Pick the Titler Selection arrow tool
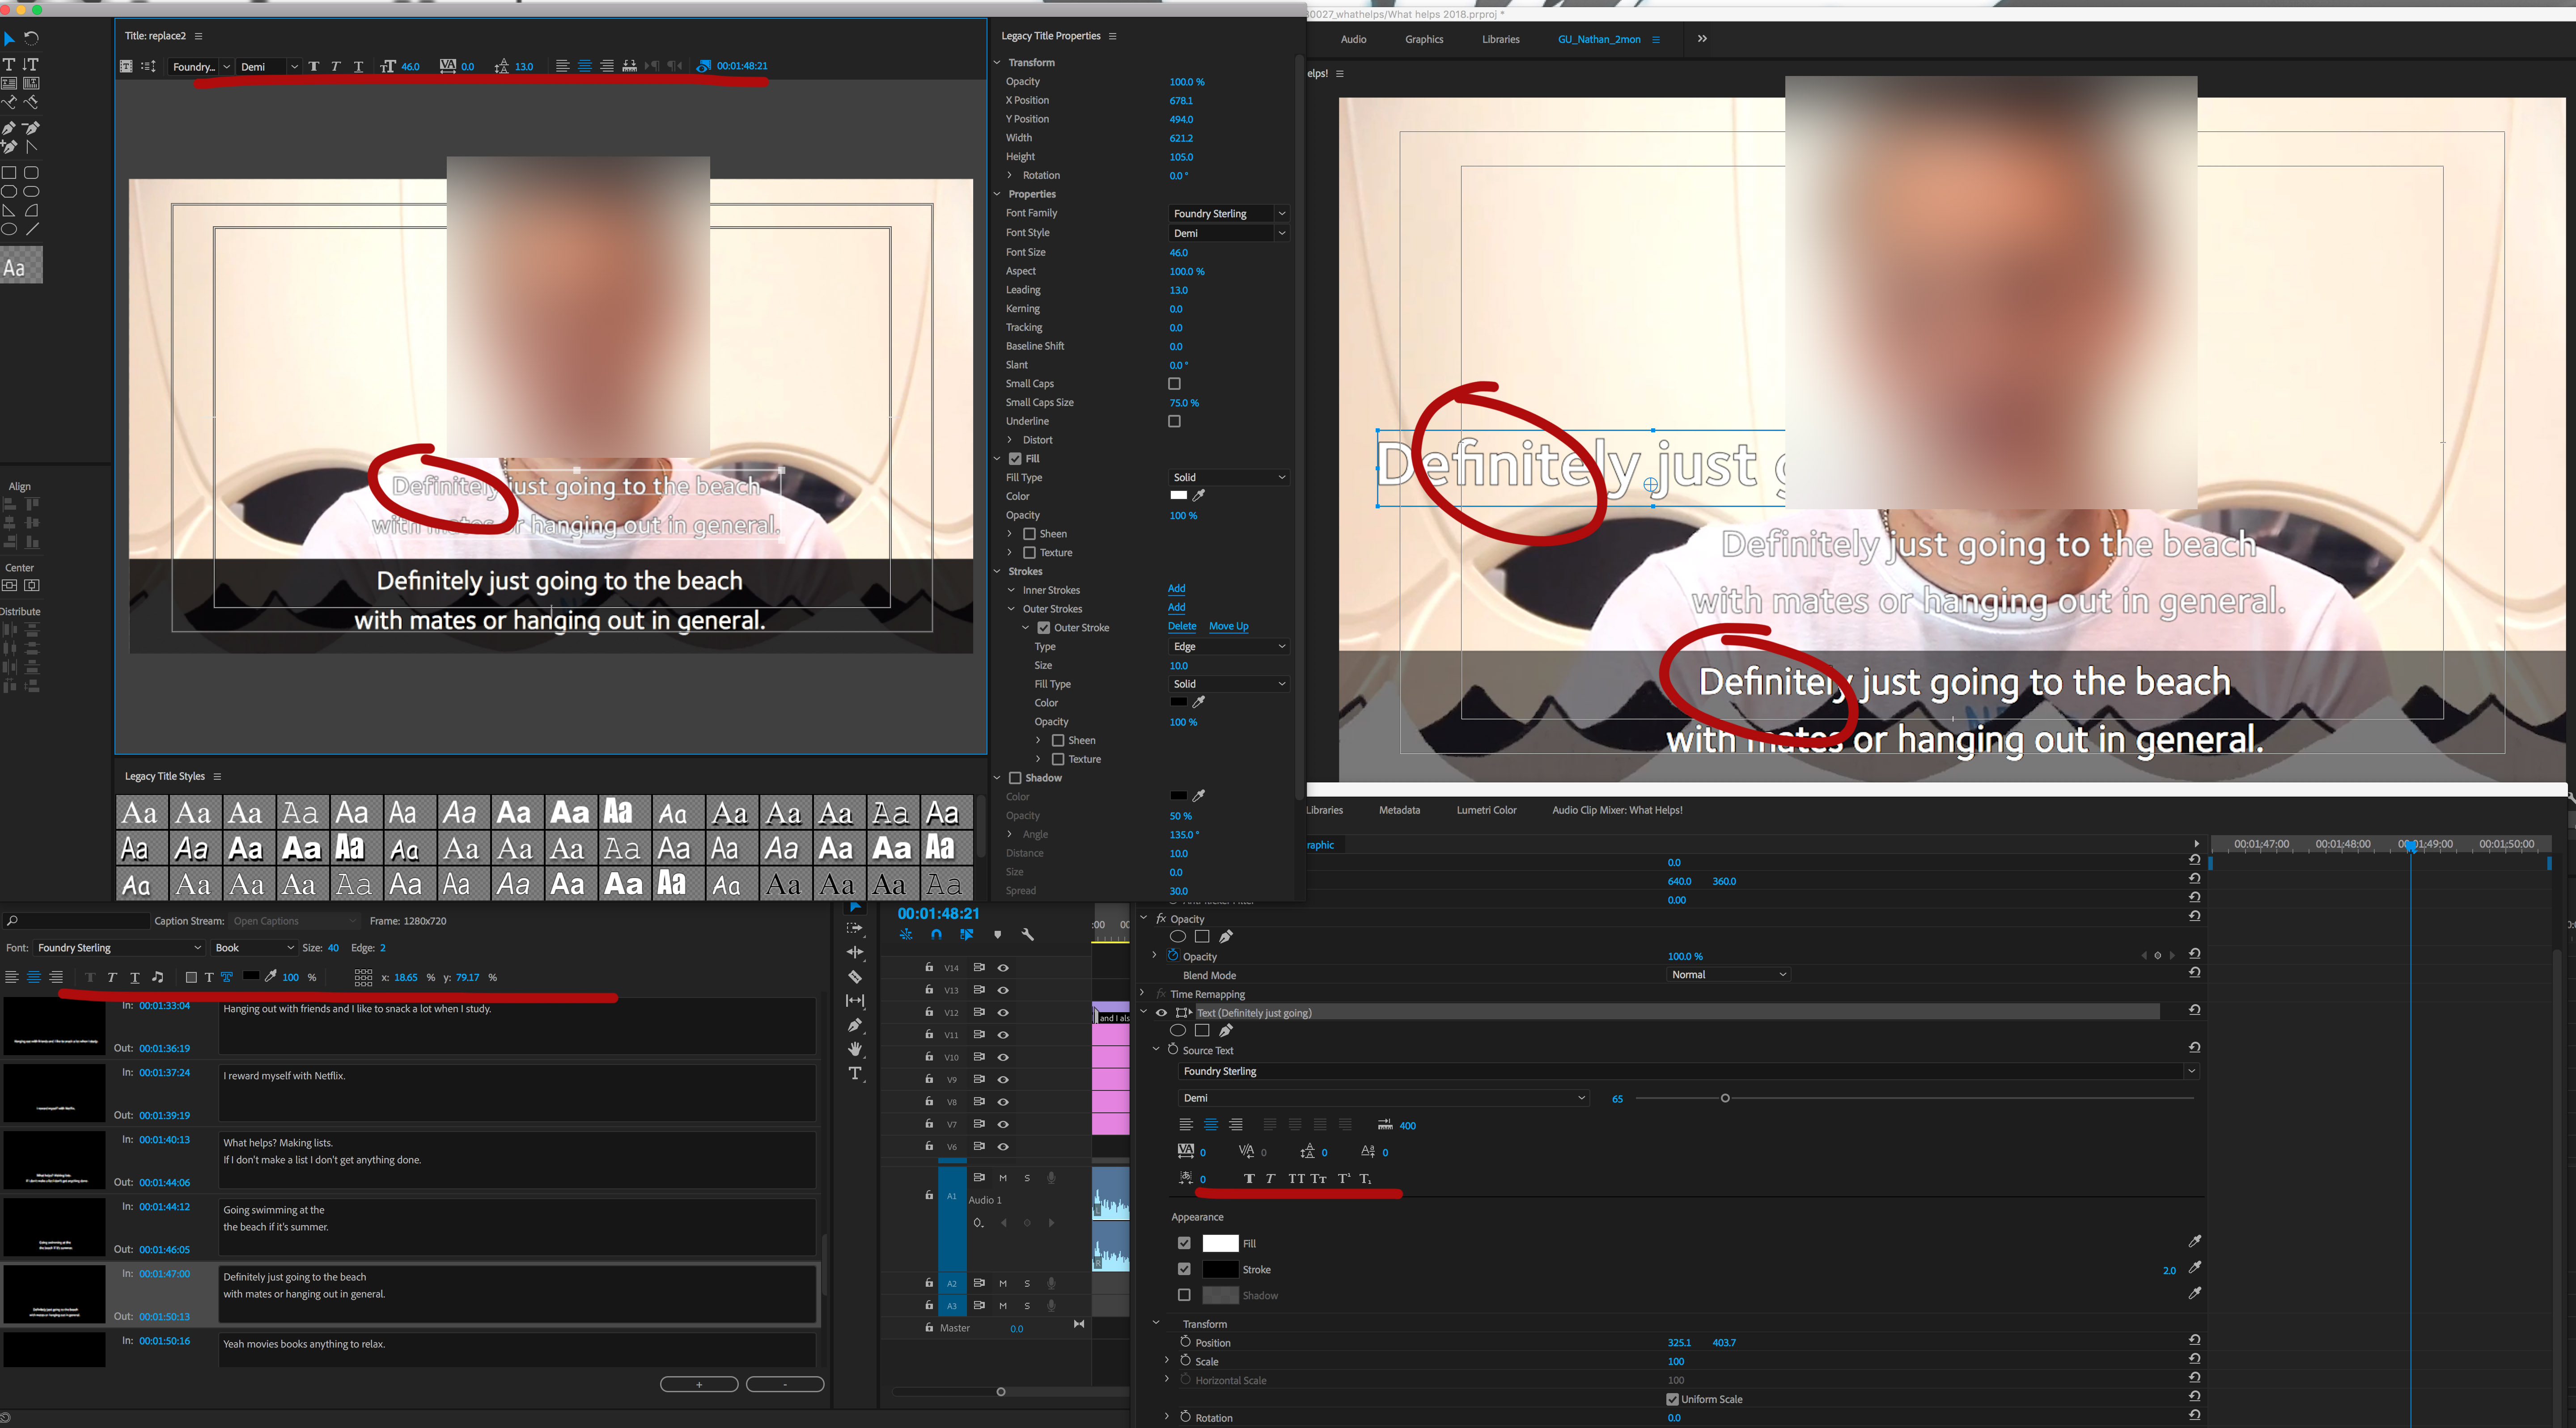 pyautogui.click(x=9, y=39)
